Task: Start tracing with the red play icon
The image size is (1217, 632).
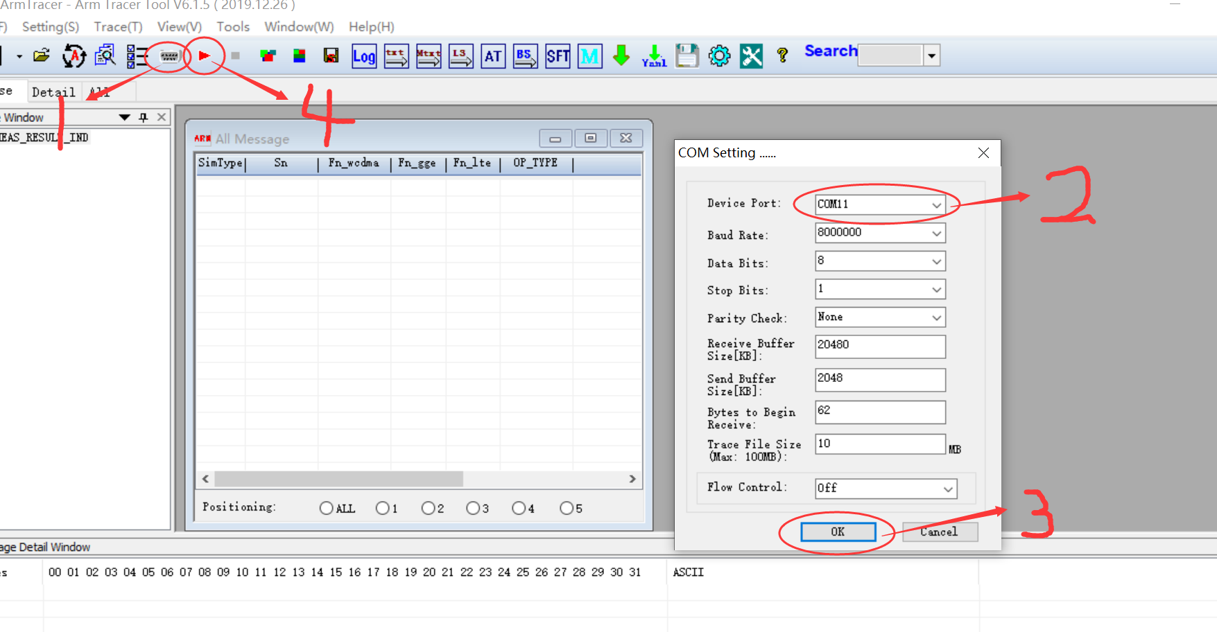Action: (204, 55)
